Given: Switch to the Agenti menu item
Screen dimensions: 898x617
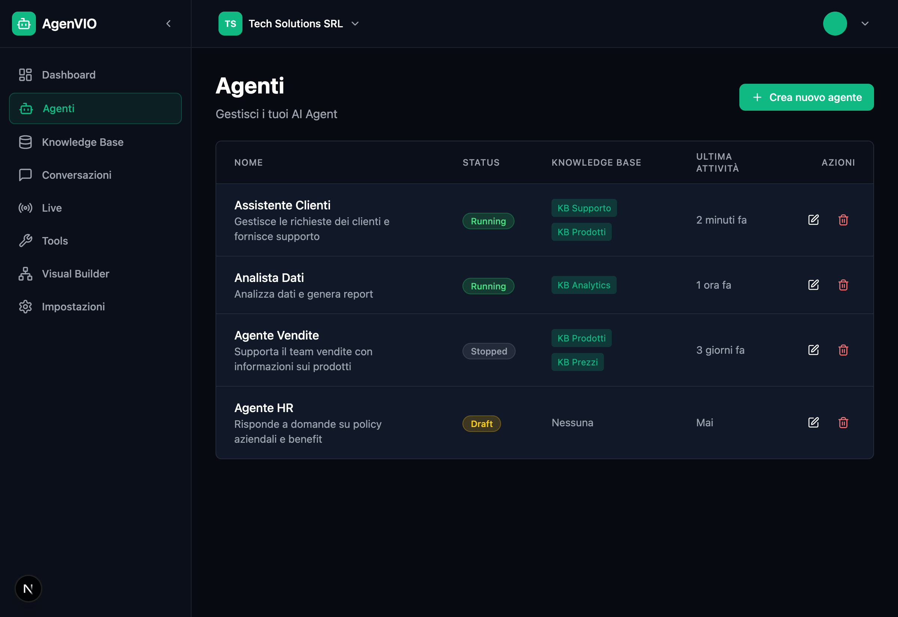Looking at the screenshot, I should click(x=58, y=109).
